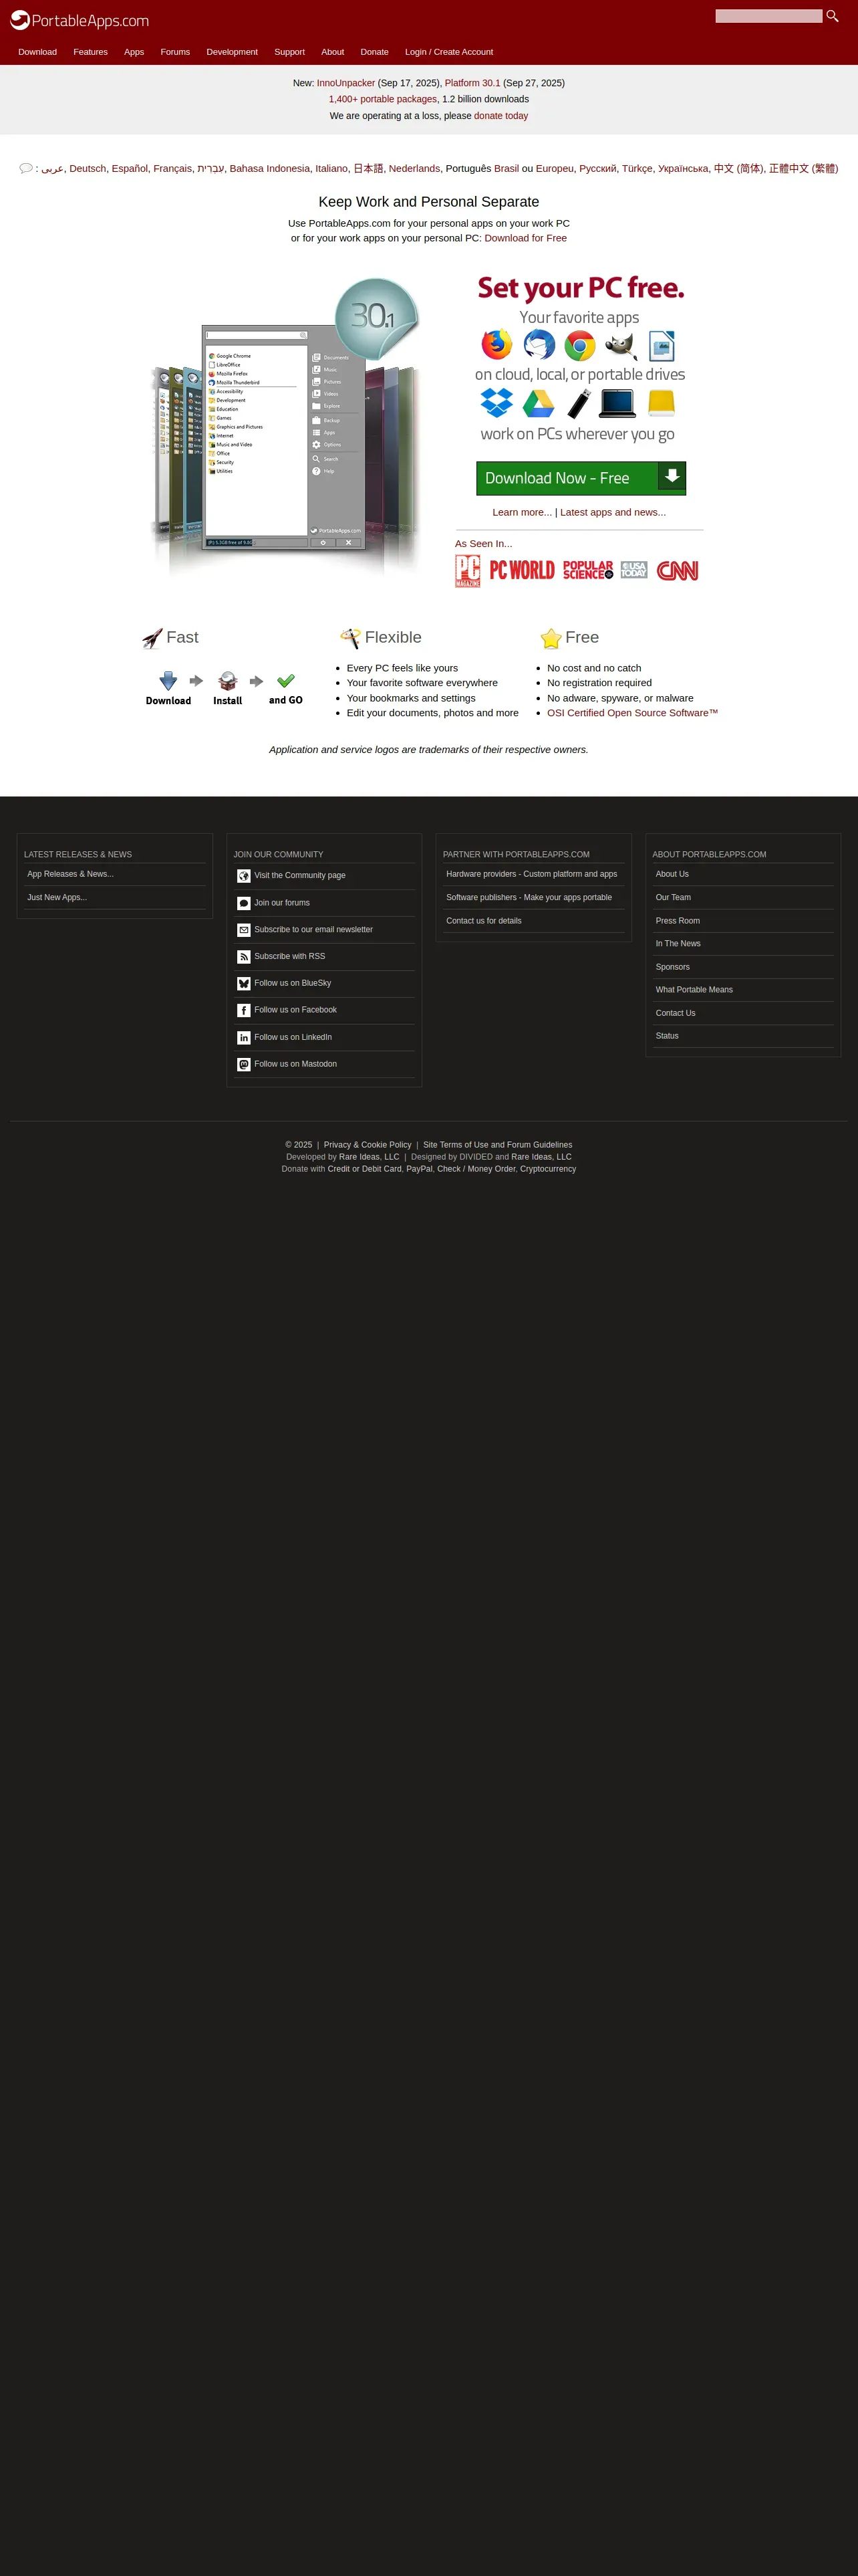Switch language to 日本語
This screenshot has width=858, height=2576.
[369, 168]
